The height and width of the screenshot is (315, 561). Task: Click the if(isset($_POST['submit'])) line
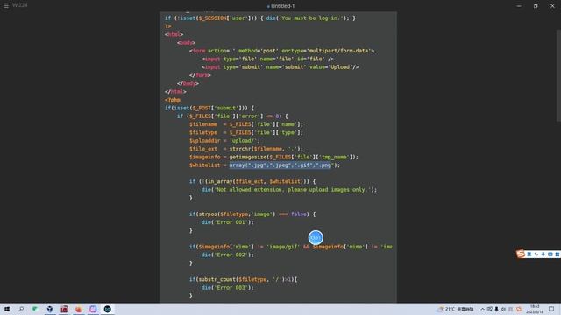point(209,108)
